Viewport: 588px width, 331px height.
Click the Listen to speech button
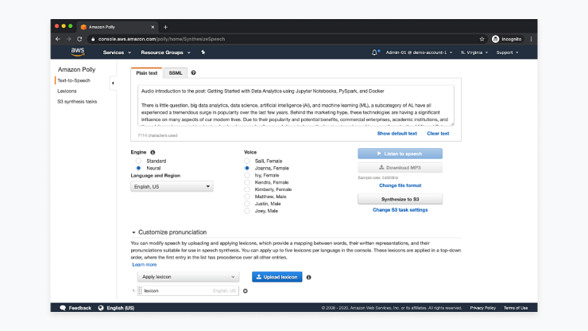(400, 154)
